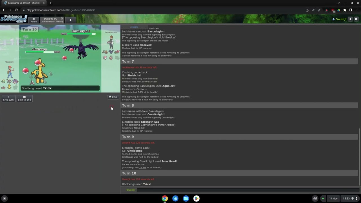Open the ChromeOS launcher circle
The width and height of the screenshot is (361, 203).
coord(4,198)
